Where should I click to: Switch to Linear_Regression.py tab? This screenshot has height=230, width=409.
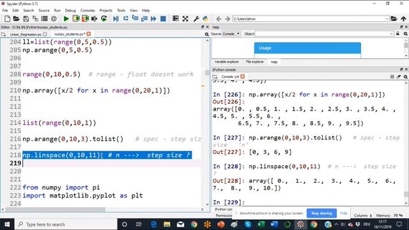[26, 34]
